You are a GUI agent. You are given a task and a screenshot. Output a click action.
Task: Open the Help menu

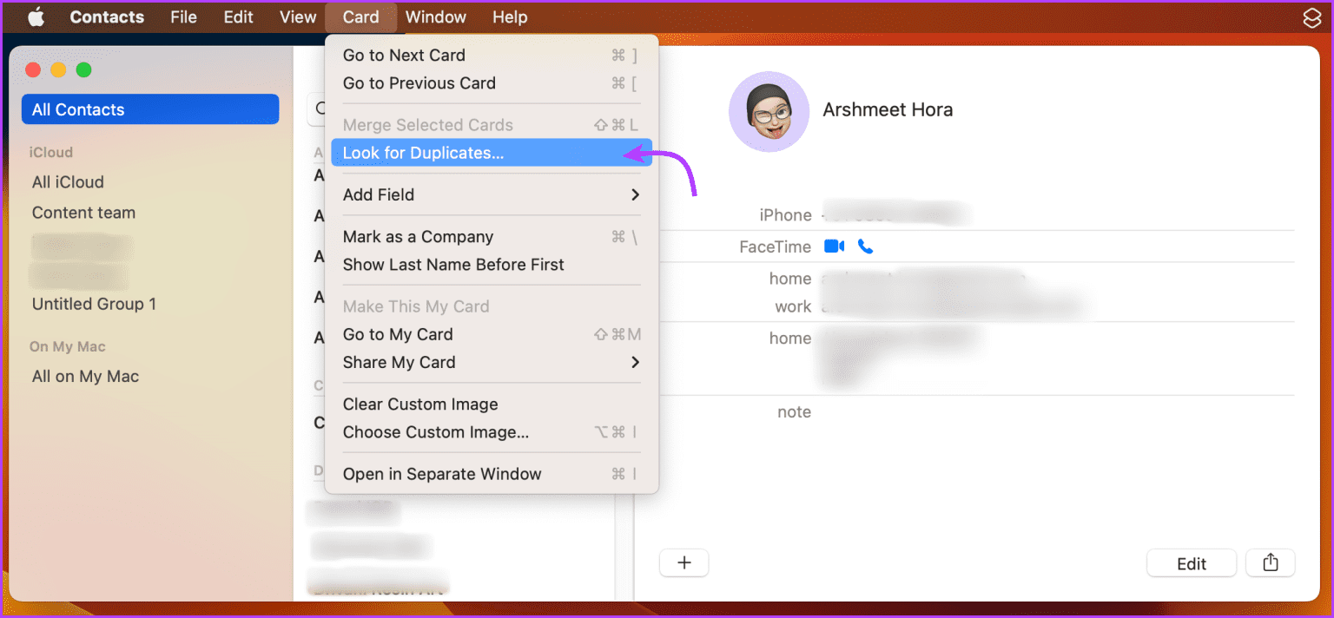(509, 16)
